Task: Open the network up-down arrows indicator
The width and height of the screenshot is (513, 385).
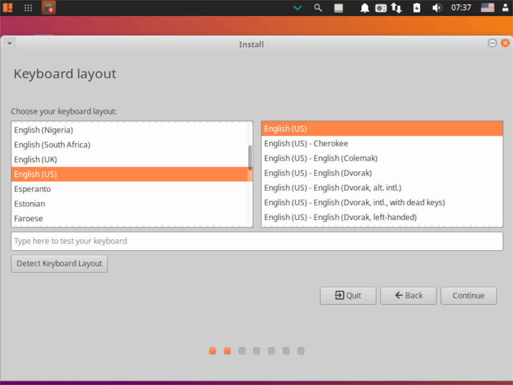Action: pos(396,8)
